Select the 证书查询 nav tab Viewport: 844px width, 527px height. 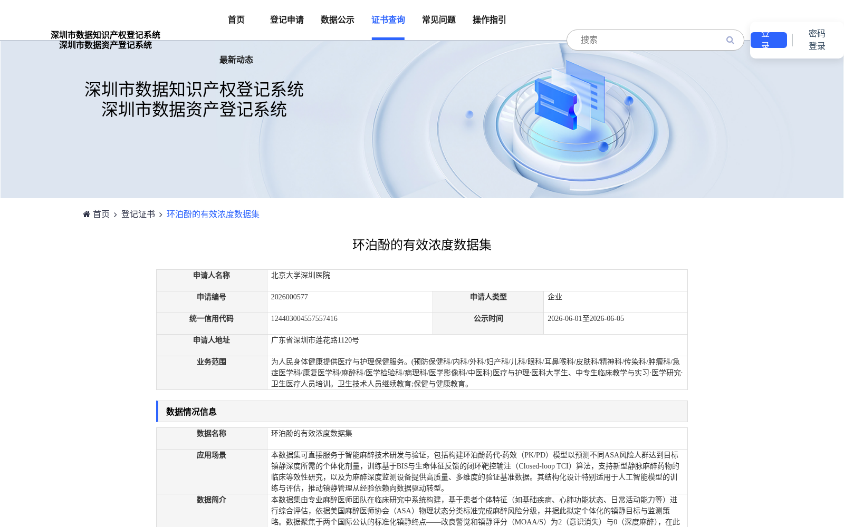pos(388,20)
